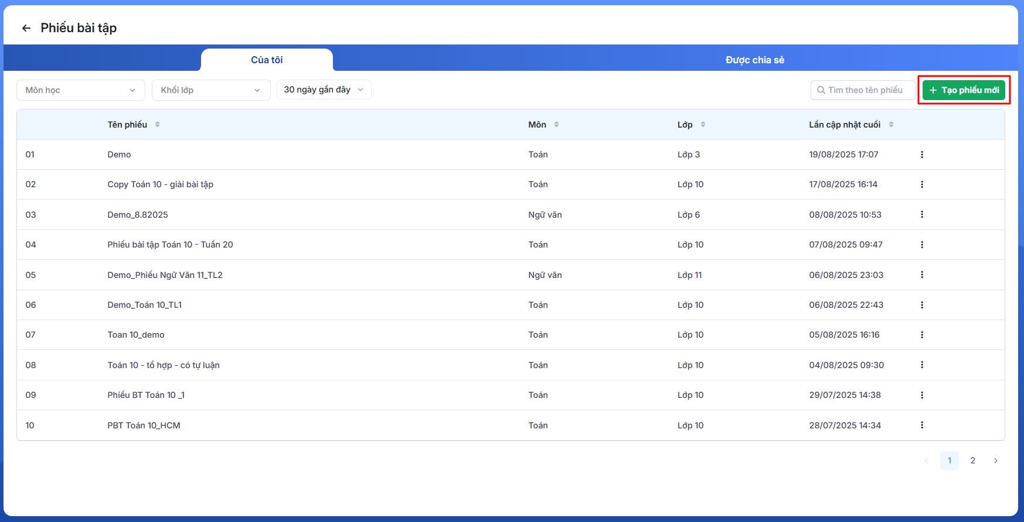Open more options for PBT Toán 10_HCM
This screenshot has width=1024, height=522.
click(x=921, y=425)
